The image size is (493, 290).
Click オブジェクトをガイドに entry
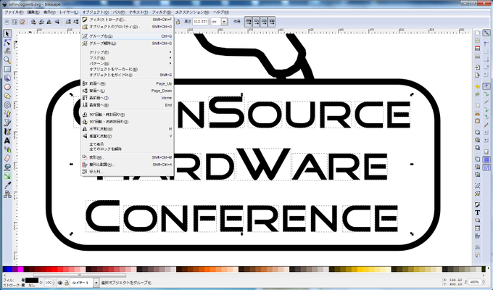(127, 75)
